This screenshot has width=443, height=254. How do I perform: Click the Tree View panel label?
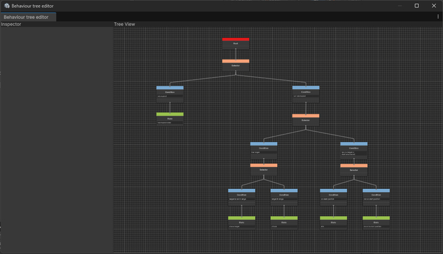[124, 25]
